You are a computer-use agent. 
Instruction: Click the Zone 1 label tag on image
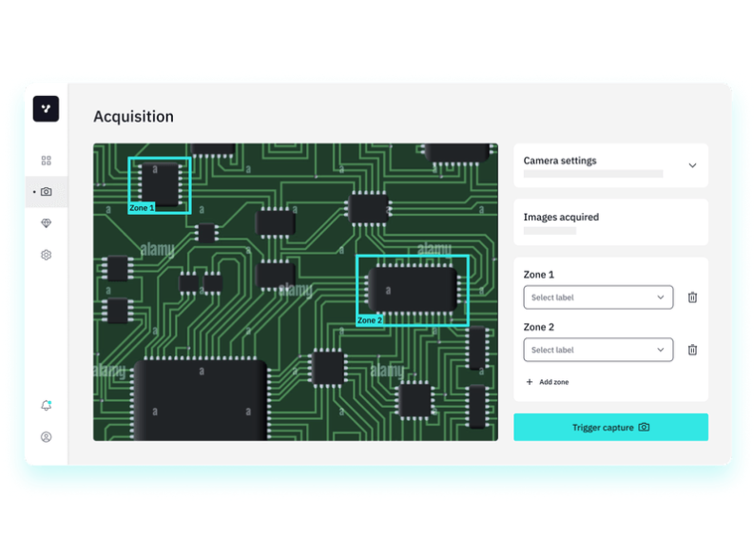(x=142, y=207)
